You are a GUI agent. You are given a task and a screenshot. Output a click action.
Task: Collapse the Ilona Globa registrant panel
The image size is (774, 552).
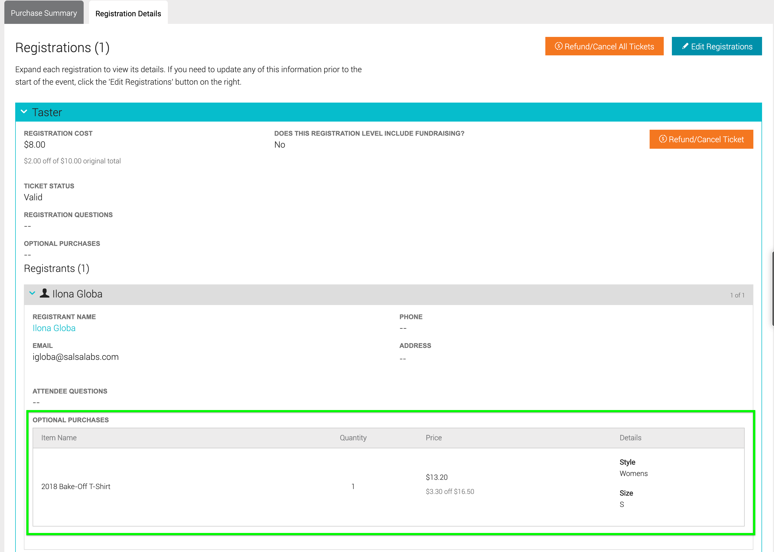click(32, 293)
